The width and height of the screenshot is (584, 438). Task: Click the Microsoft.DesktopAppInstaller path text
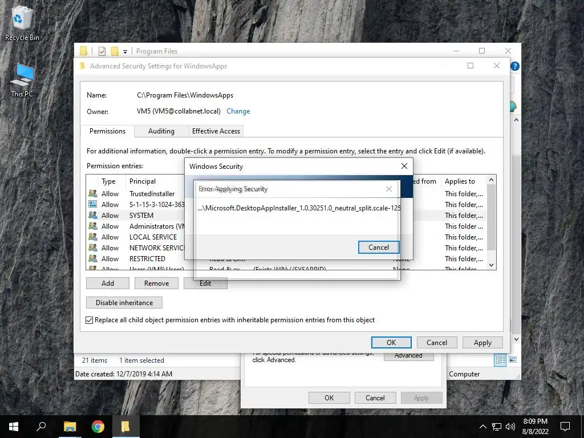[299, 208]
